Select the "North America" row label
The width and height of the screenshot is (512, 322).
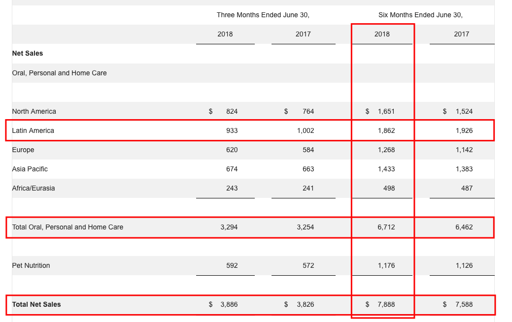coord(34,111)
